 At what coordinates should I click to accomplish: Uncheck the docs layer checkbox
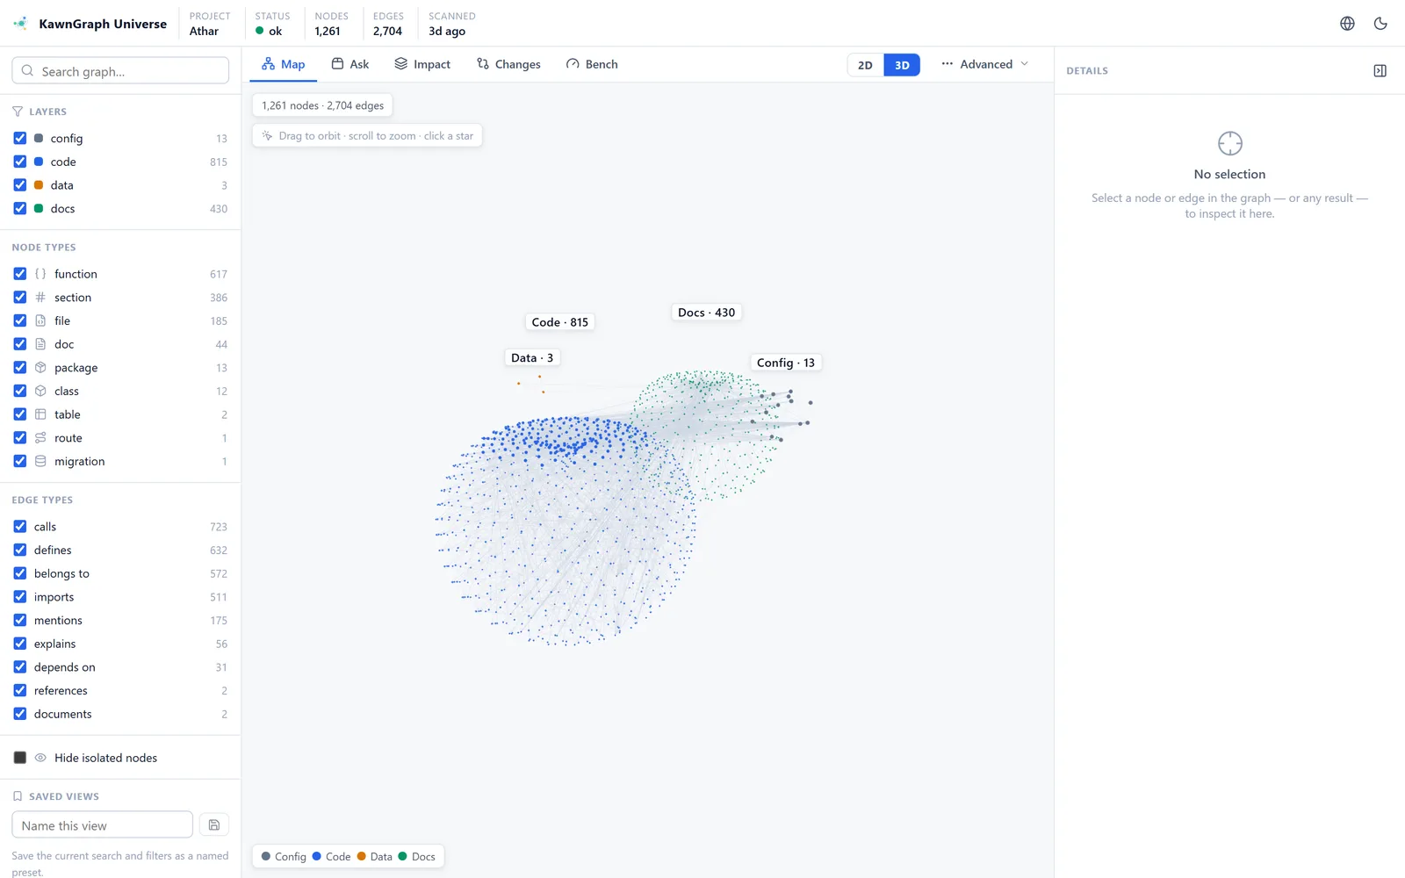pos(20,208)
